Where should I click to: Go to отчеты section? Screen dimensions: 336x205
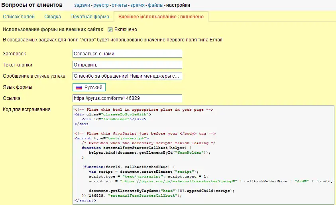click(x=119, y=5)
